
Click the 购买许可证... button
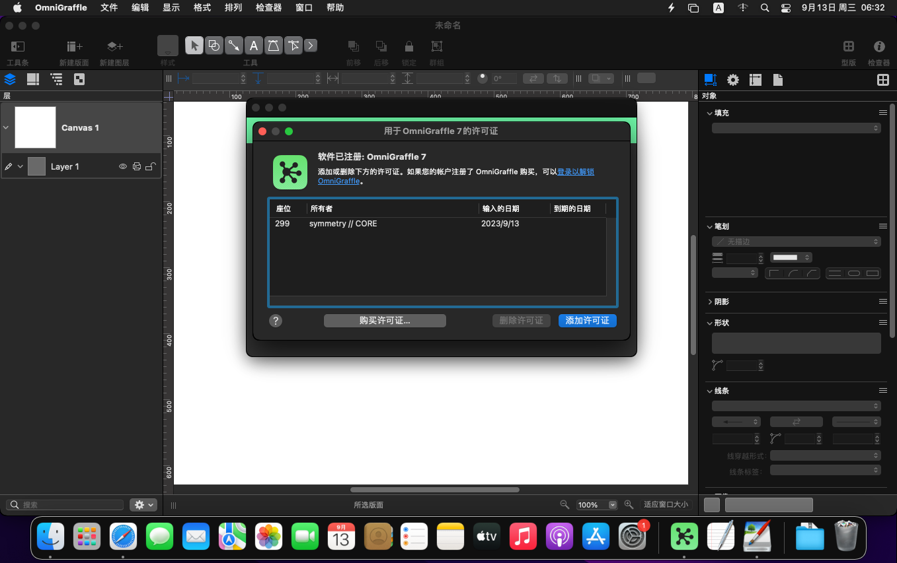385,321
